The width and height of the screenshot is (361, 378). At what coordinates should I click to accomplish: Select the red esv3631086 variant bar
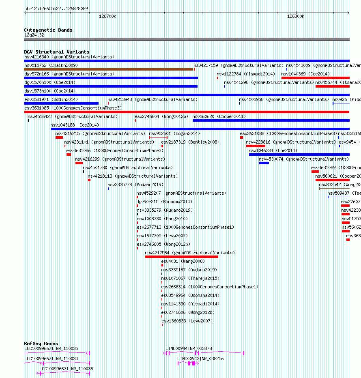[x=69, y=155]
